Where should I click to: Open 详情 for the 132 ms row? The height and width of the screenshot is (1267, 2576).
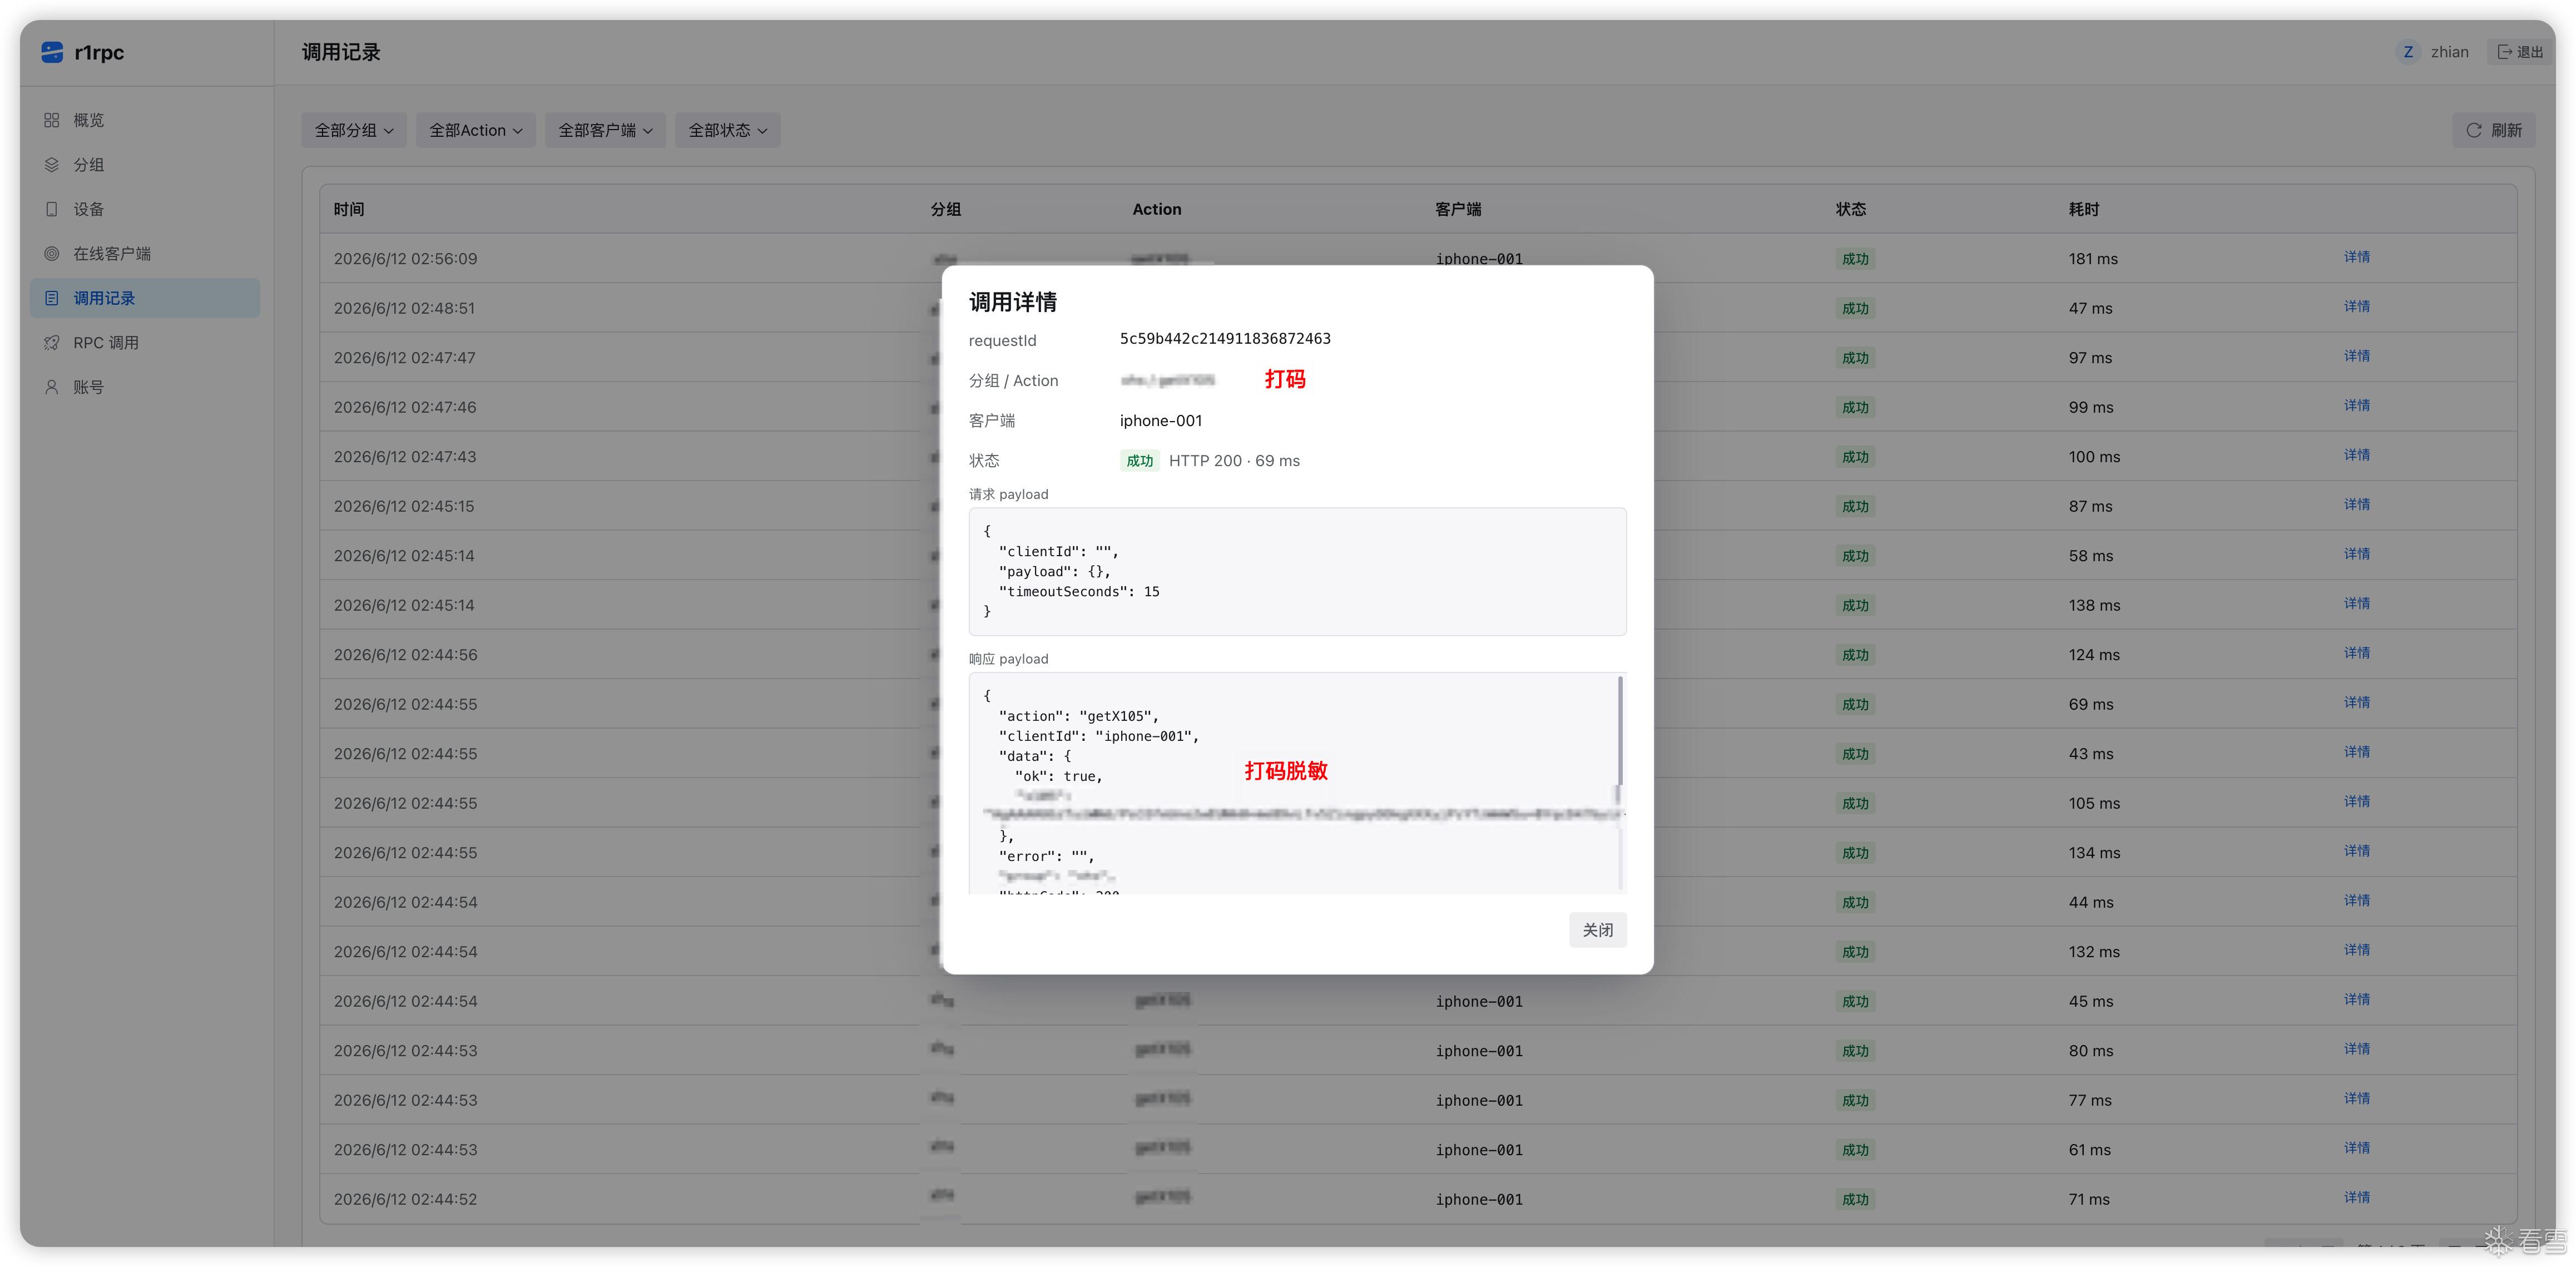click(2357, 950)
